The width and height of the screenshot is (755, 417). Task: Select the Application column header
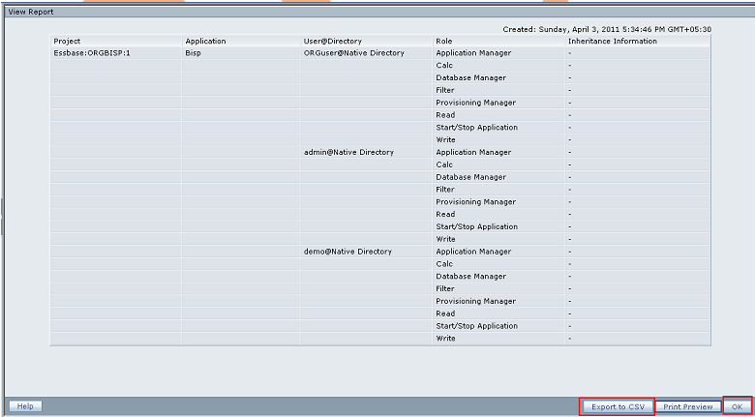click(241, 41)
